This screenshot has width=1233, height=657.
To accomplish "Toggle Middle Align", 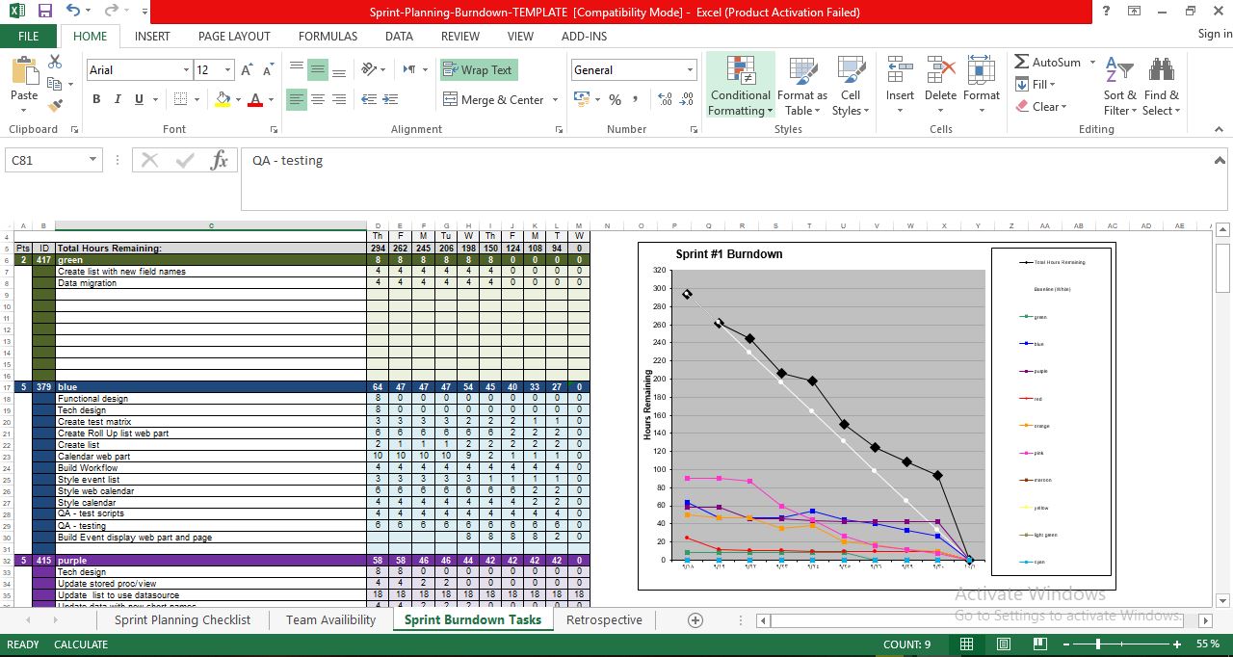I will [318, 69].
